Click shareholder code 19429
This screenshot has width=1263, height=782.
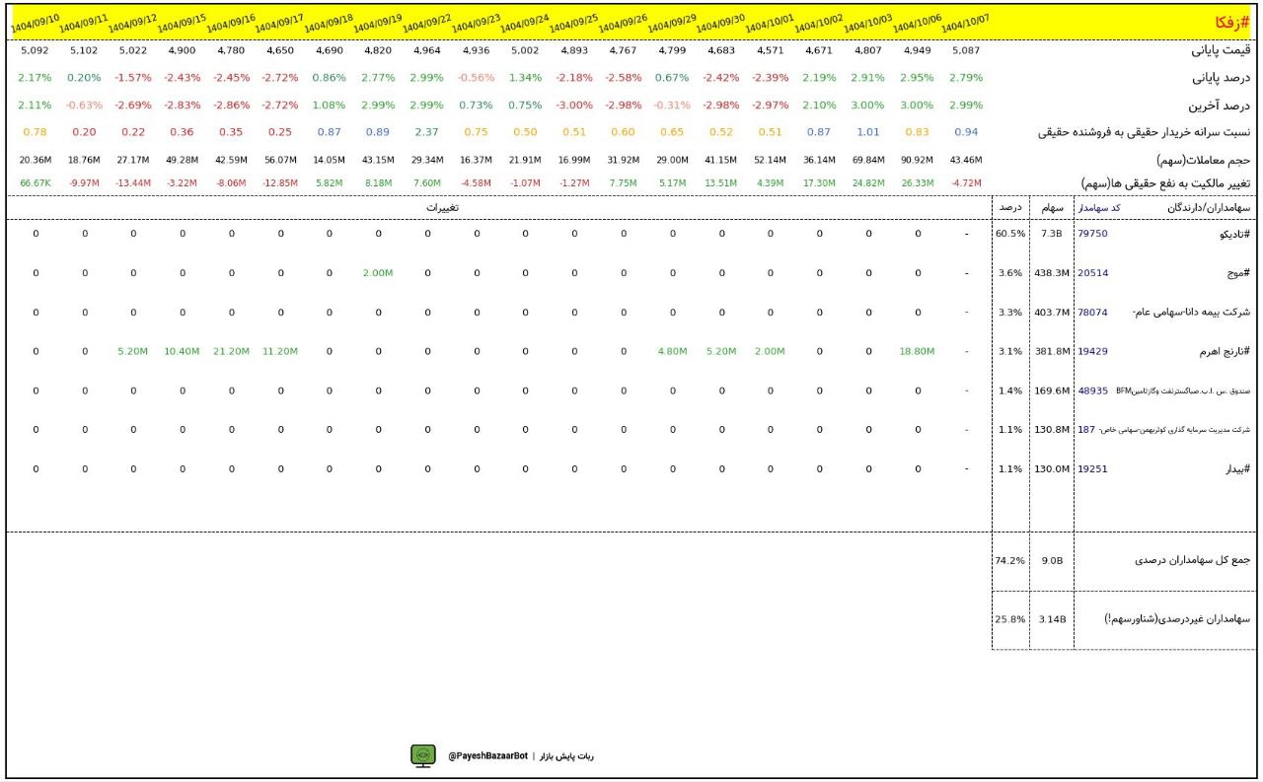(x=1092, y=351)
